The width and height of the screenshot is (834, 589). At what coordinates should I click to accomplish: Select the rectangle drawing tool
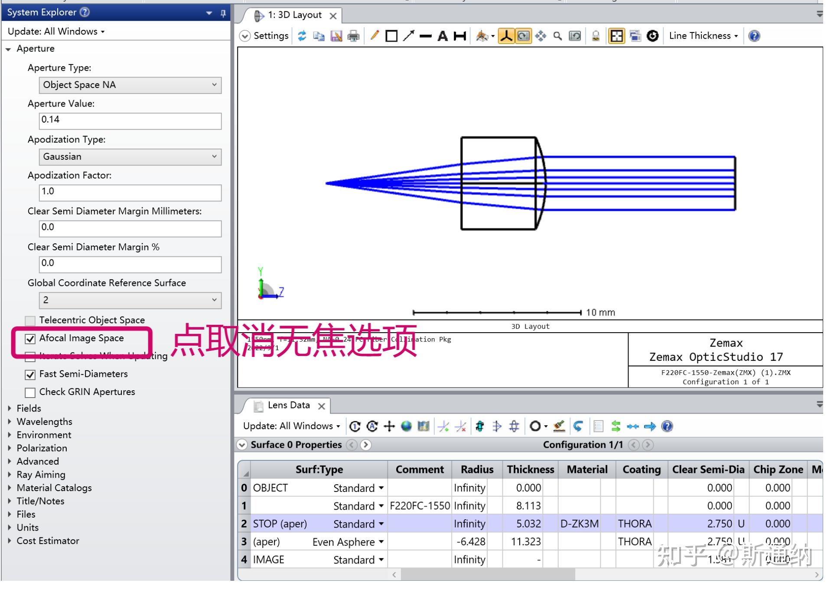pyautogui.click(x=391, y=36)
